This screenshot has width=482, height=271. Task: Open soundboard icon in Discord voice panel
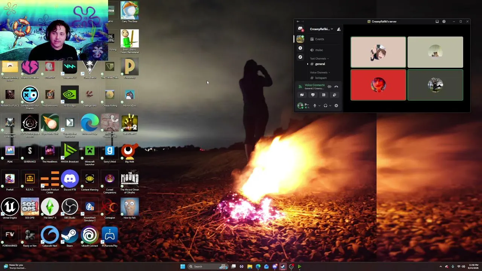pos(334,95)
